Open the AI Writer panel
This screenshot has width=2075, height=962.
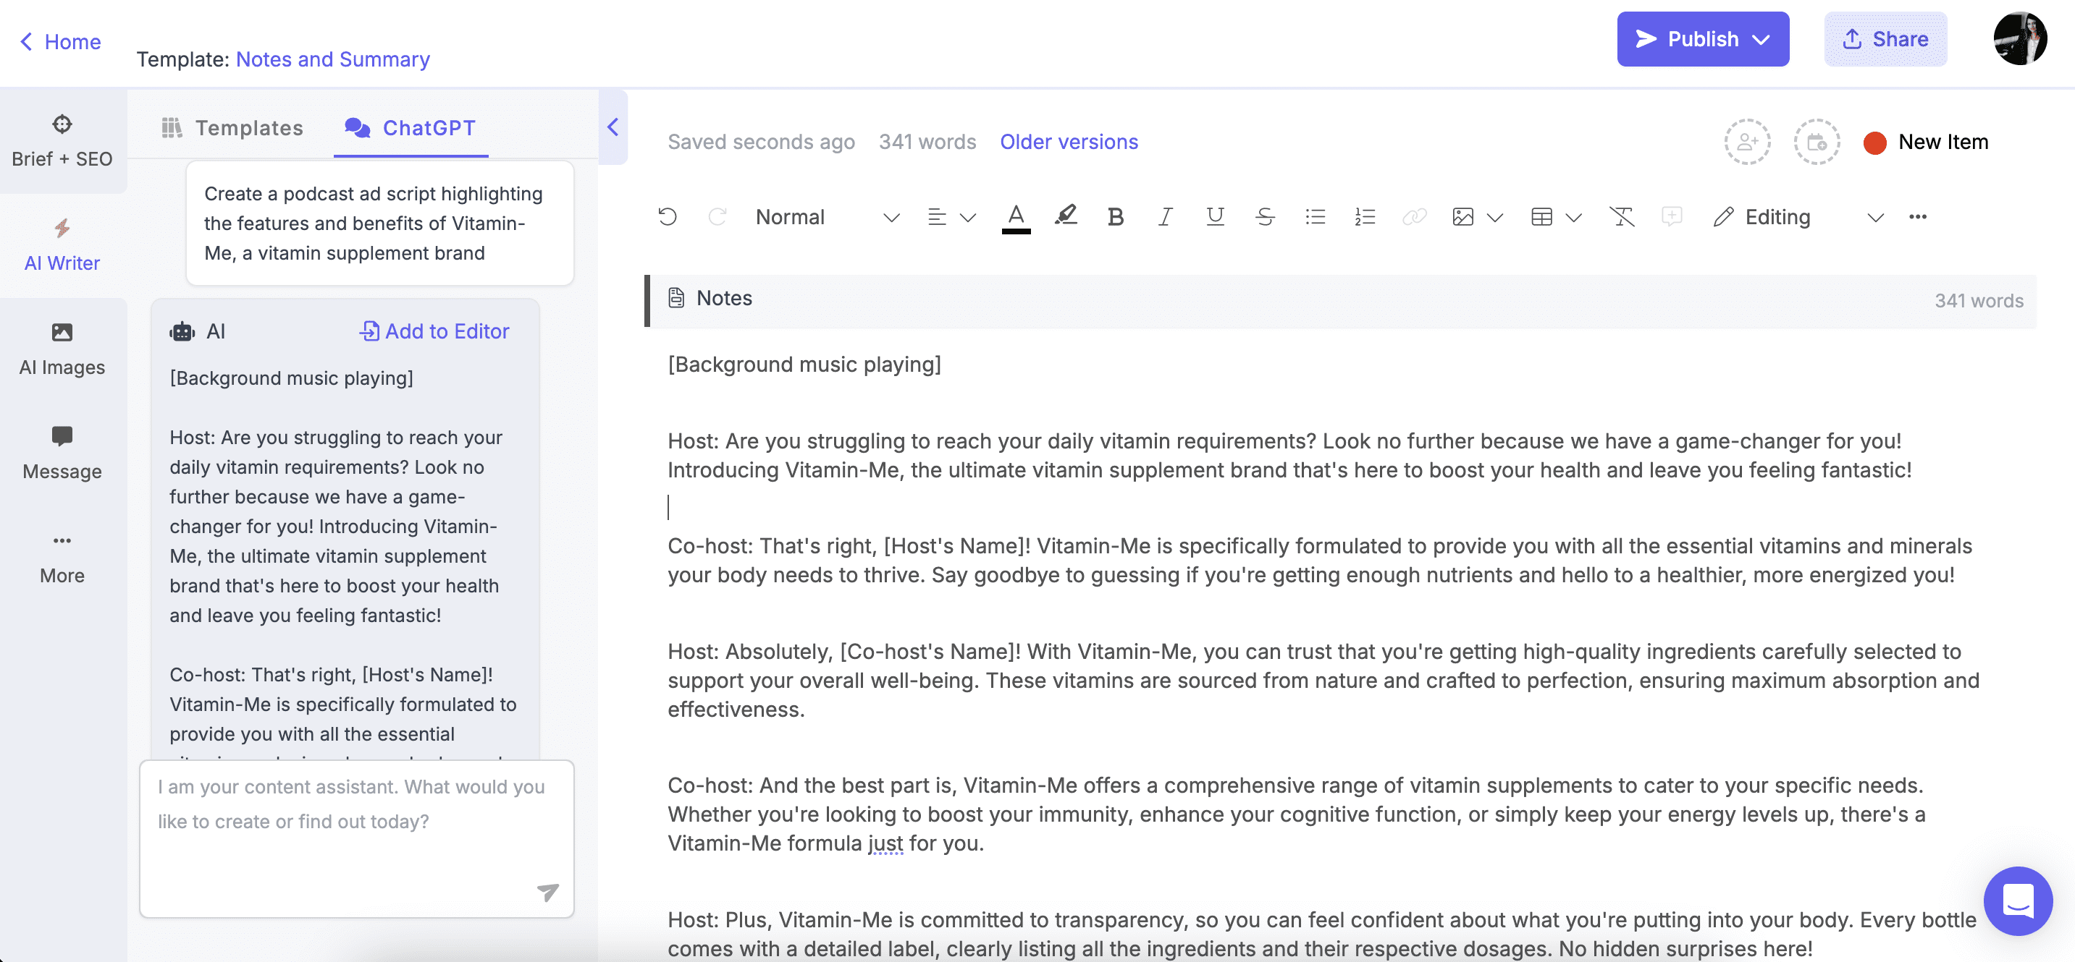click(x=62, y=244)
